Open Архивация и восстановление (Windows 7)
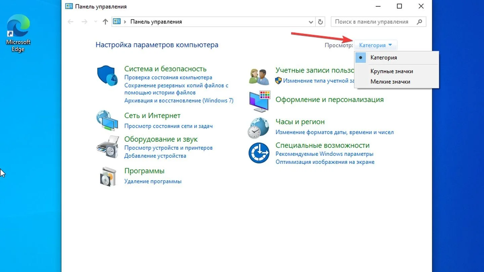The width and height of the screenshot is (484, 272). [x=179, y=100]
